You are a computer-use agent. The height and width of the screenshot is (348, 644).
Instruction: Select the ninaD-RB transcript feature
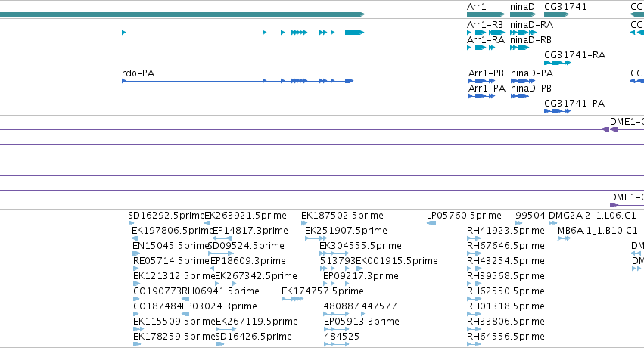coord(520,48)
